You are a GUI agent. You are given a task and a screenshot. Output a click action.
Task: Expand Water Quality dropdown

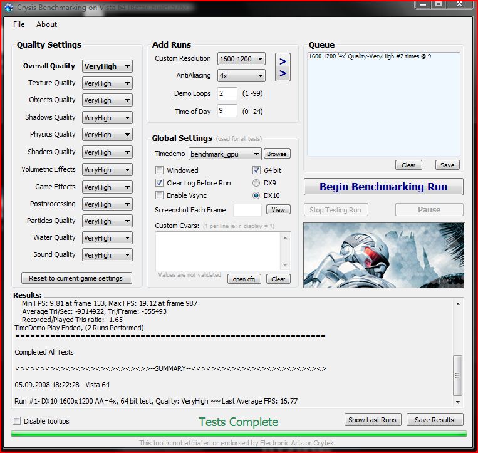[107, 238]
